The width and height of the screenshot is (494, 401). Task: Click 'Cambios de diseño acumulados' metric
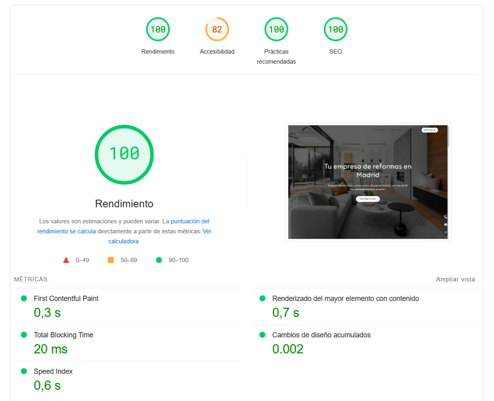(321, 335)
